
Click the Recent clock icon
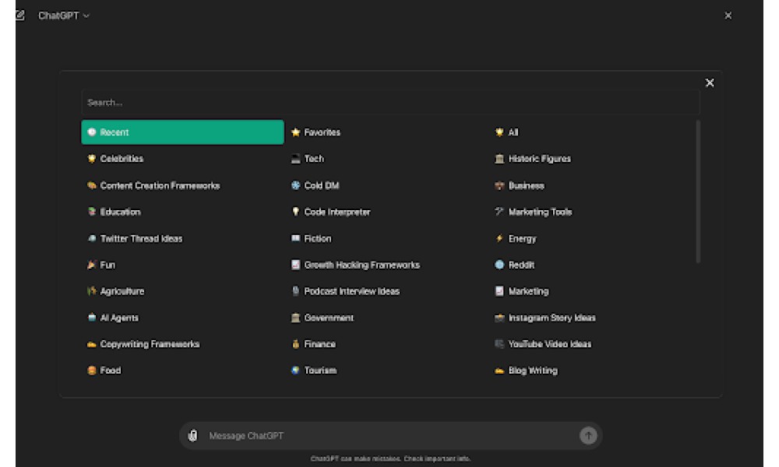coord(91,132)
